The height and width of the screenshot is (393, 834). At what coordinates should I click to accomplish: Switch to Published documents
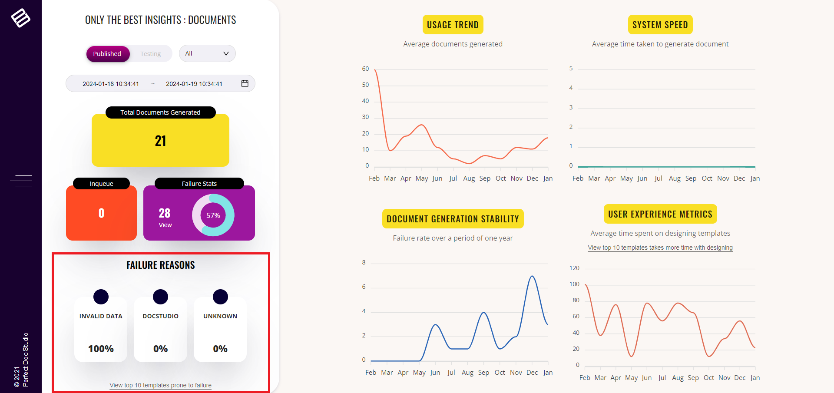(107, 54)
